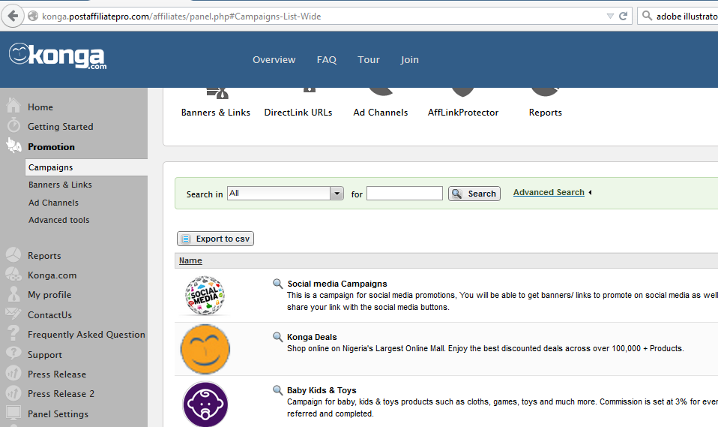
Task: Click the browser search box with 'adobe illustrato'
Action: pyautogui.click(x=678, y=16)
